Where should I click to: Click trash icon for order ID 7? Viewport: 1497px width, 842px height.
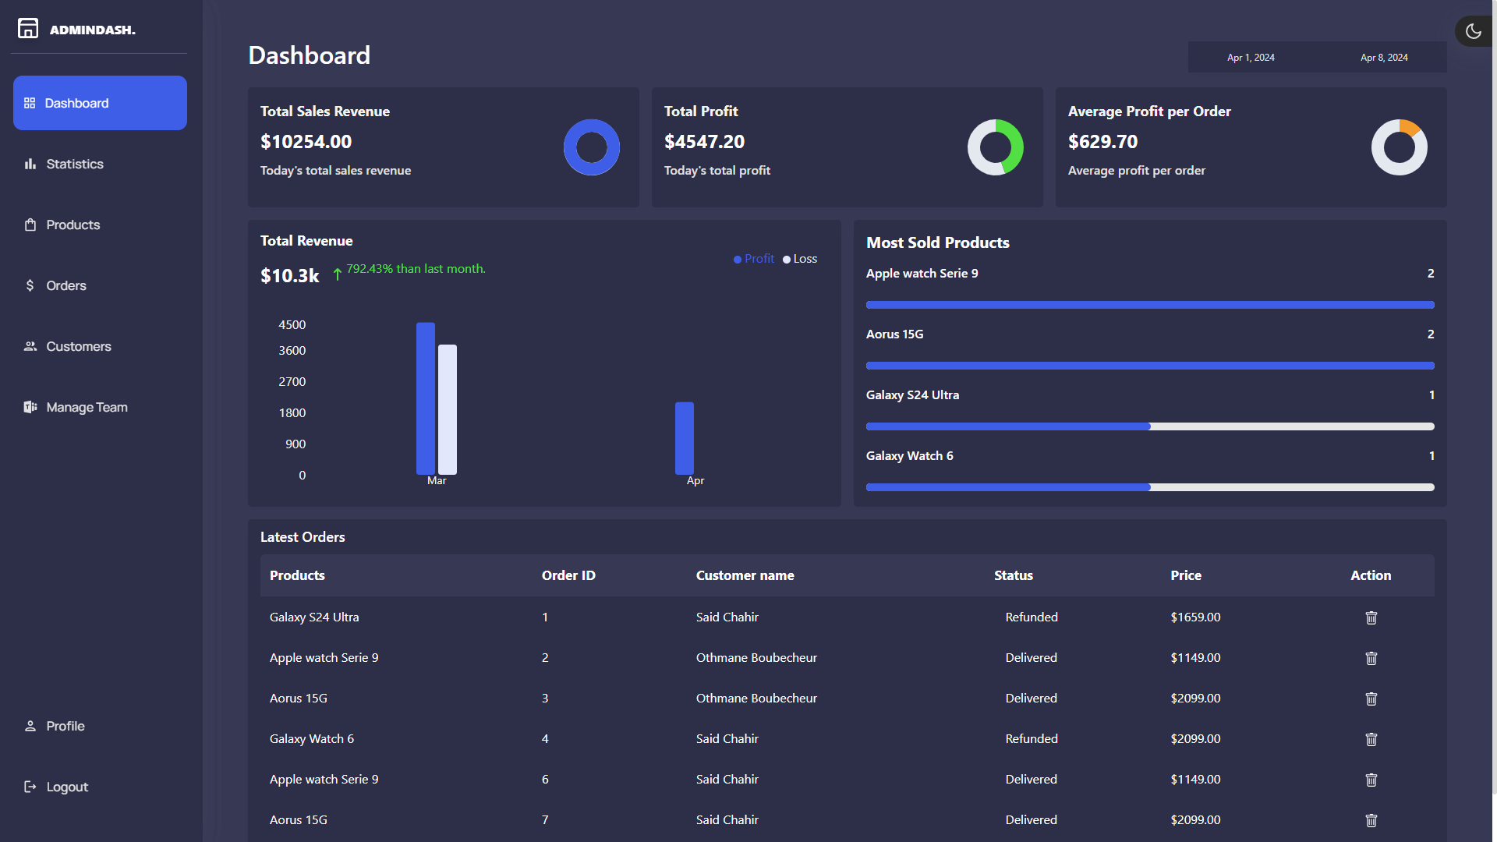(1371, 820)
